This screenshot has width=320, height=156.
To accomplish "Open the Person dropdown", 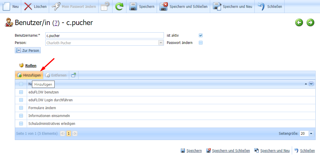I will [161, 43].
